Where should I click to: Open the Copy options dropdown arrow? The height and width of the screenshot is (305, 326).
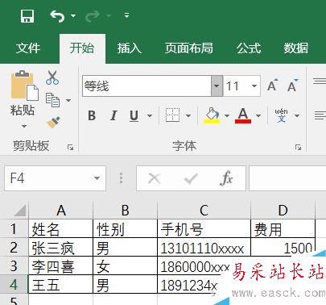coord(68,100)
